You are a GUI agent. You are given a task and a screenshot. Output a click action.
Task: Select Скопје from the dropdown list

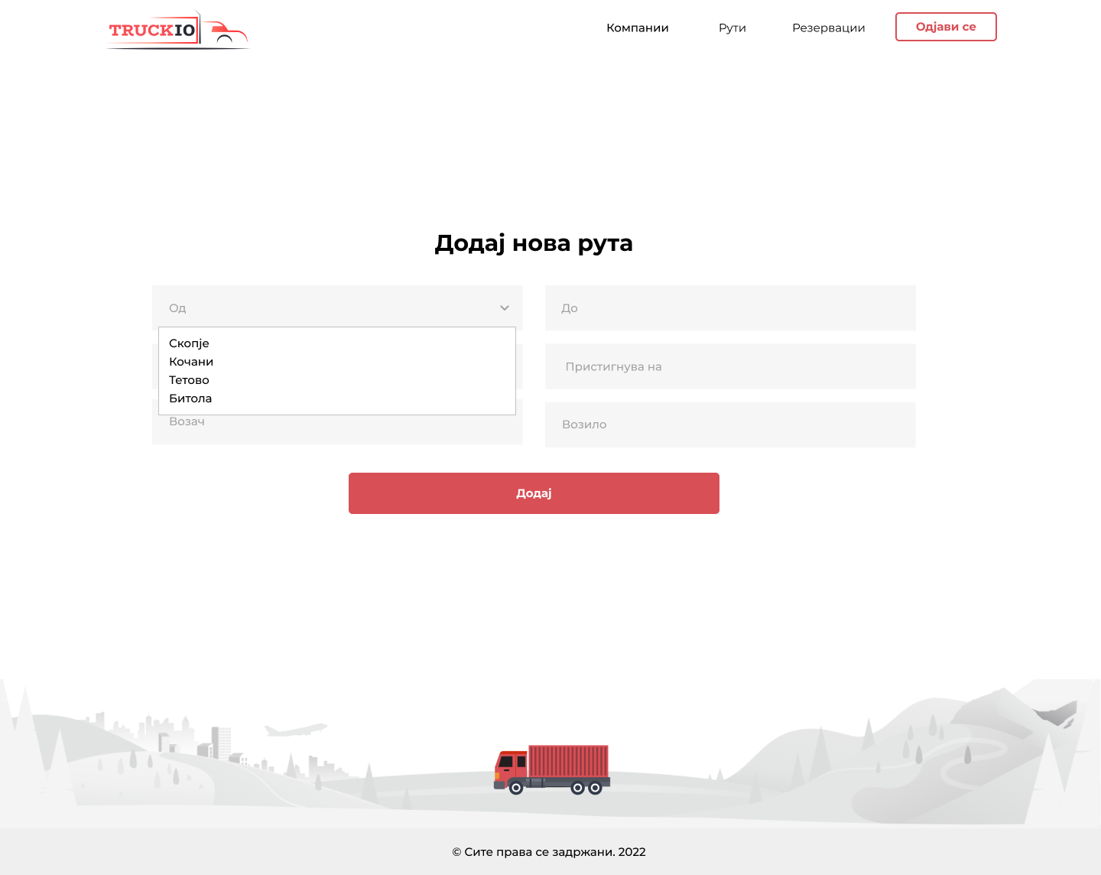[x=189, y=343]
